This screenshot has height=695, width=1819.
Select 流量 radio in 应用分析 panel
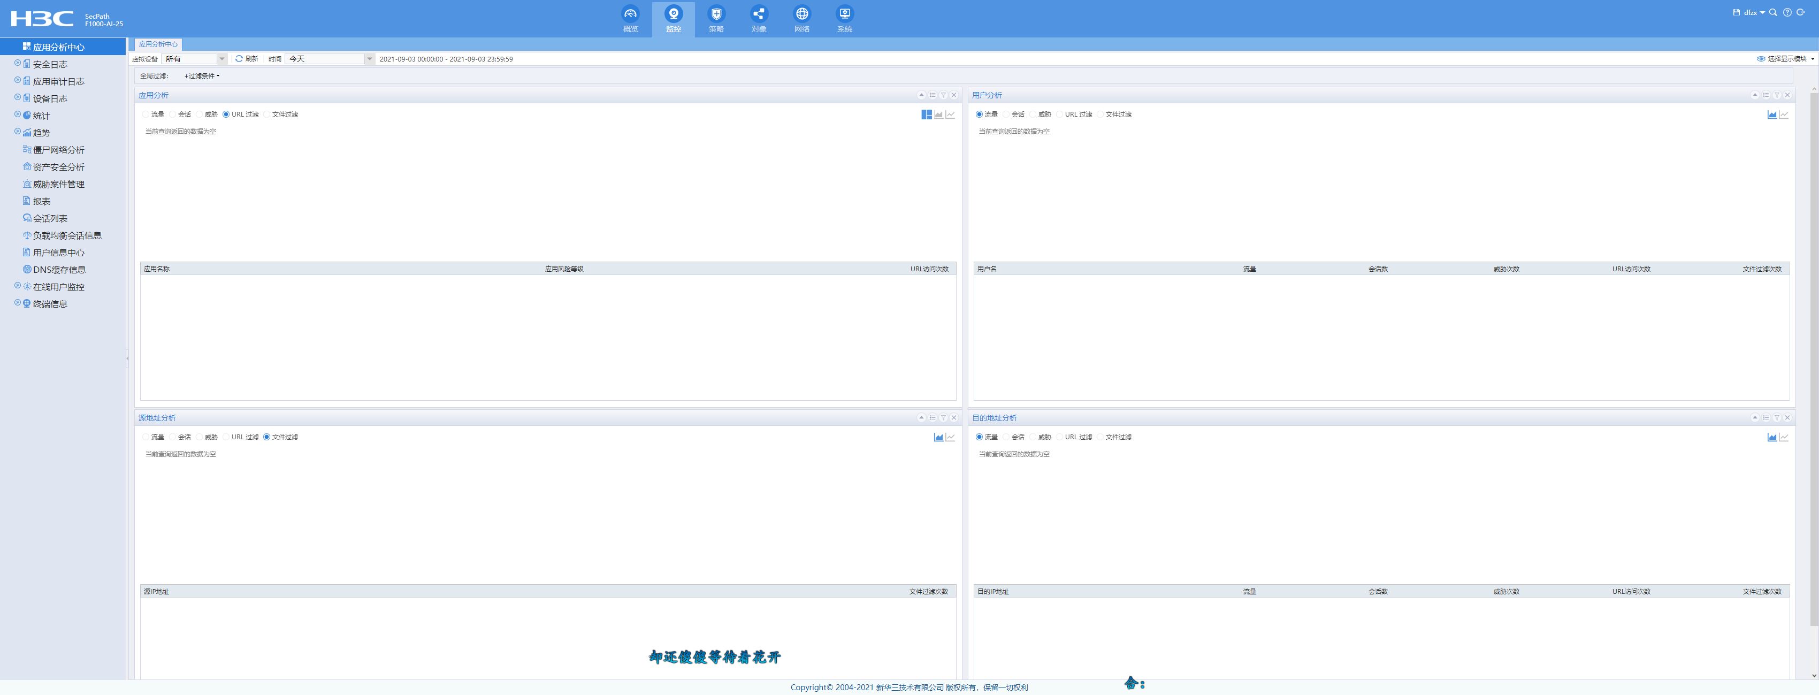coord(146,114)
